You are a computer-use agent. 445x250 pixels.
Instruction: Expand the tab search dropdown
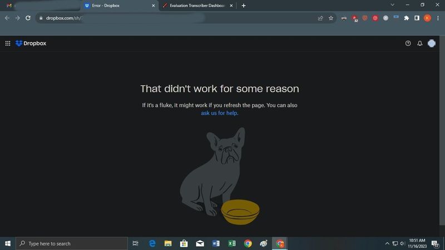[393, 5]
